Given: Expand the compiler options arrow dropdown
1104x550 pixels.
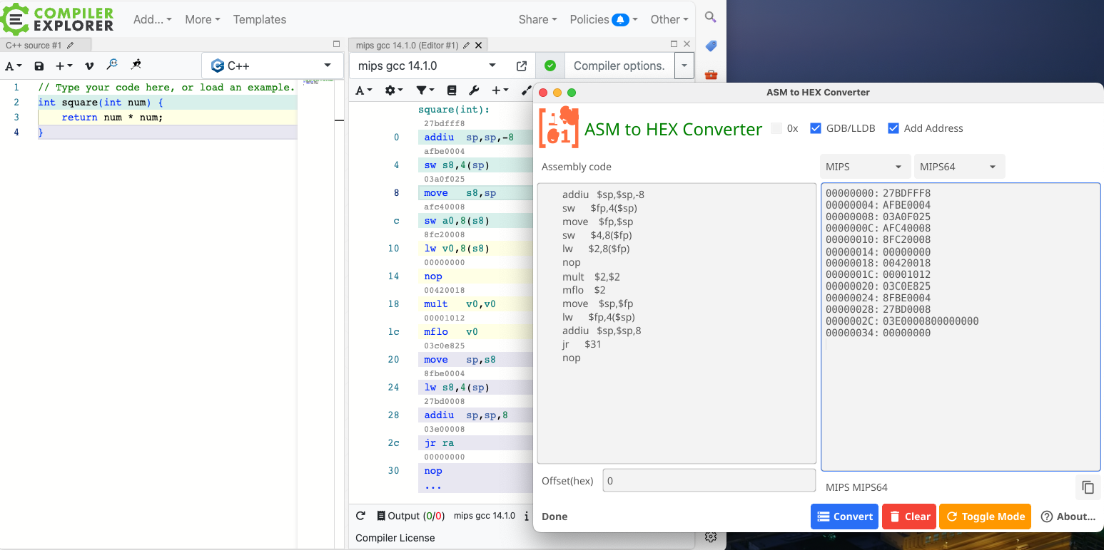Looking at the screenshot, I should point(684,66).
